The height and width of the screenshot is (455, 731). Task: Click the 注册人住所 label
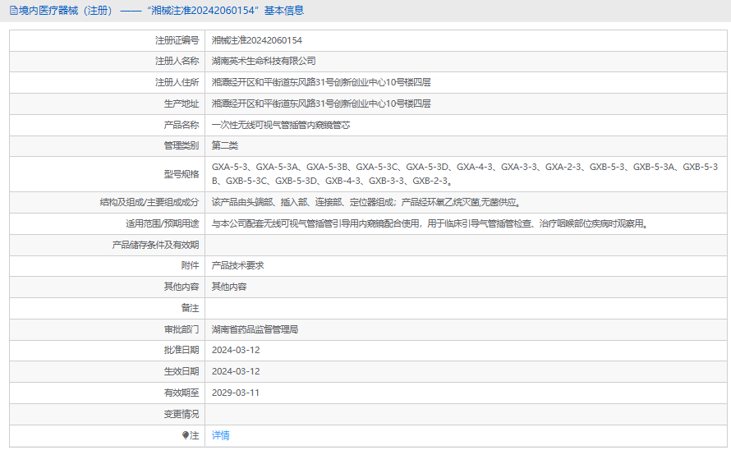point(177,82)
